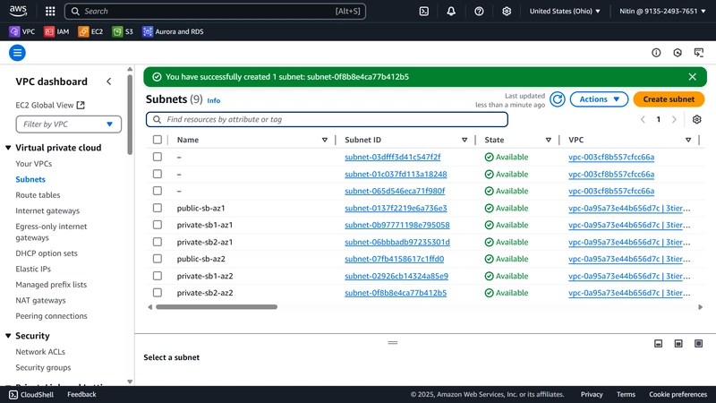The image size is (716, 403).
Task: Open VPC service shortcut
Action: (x=21, y=31)
